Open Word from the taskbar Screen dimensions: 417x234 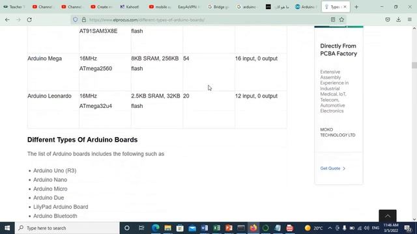(x=205, y=228)
